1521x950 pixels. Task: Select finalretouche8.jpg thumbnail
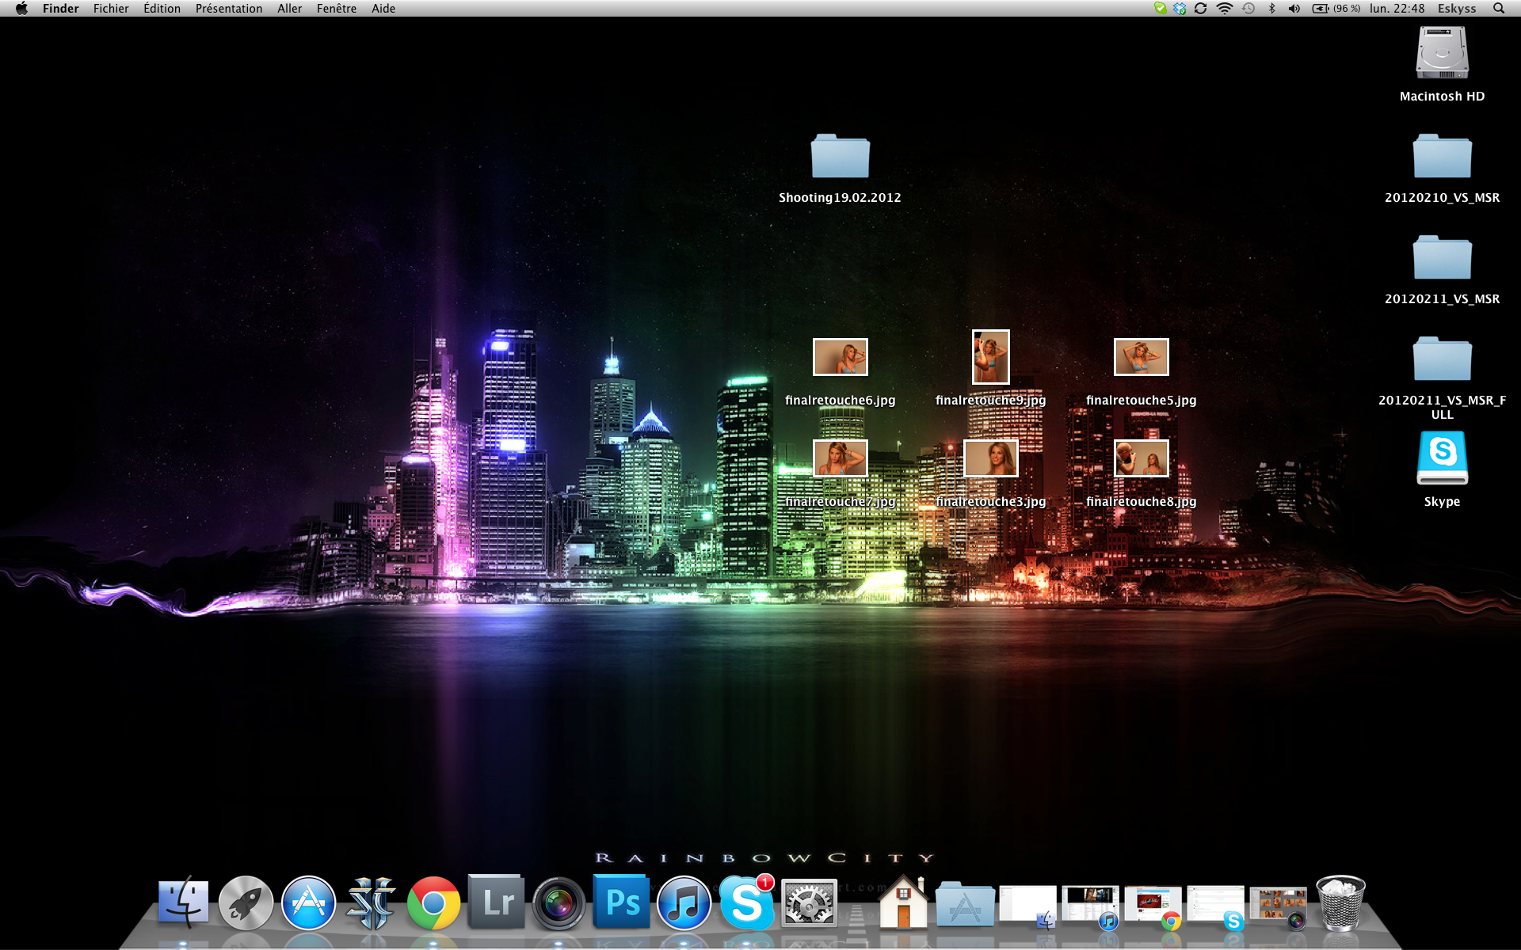tap(1142, 458)
